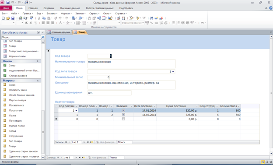Switch to the Главная ribbon tab
The height and width of the screenshot is (165, 273).
pos(33,8)
